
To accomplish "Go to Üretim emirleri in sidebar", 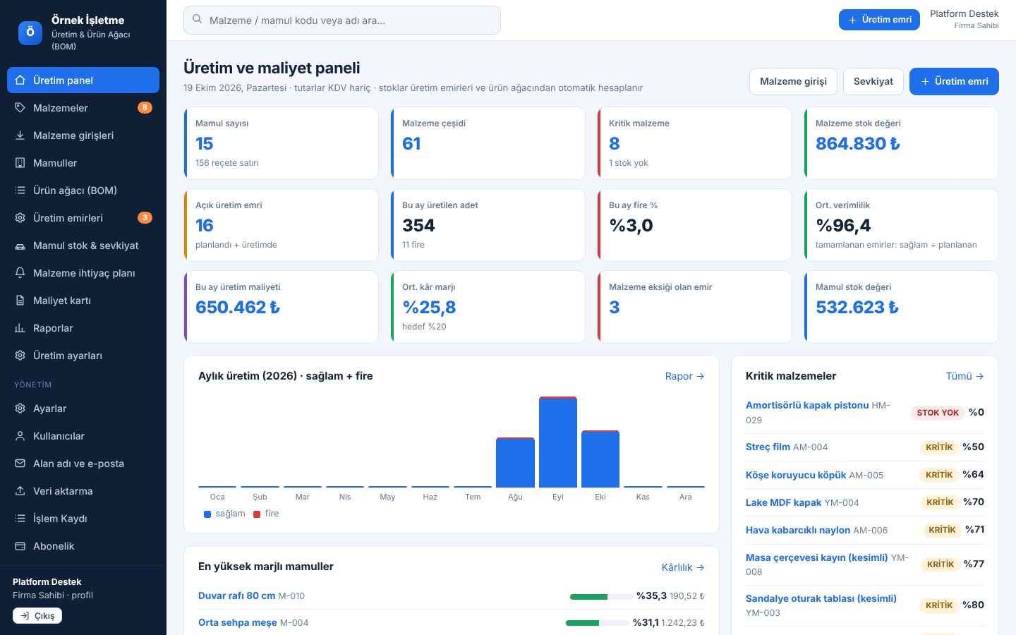I will (83, 217).
